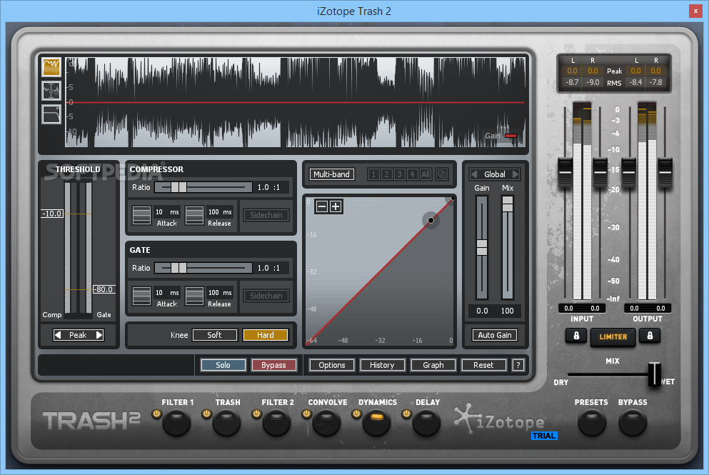Lock the input channel link
This screenshot has height=475, width=709.
click(x=576, y=336)
